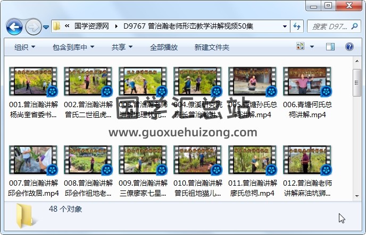Select video 006.青塘何氏总祠讲解.mp4
Image resolution: width=366 pixels, height=235 pixels.
click(307, 93)
